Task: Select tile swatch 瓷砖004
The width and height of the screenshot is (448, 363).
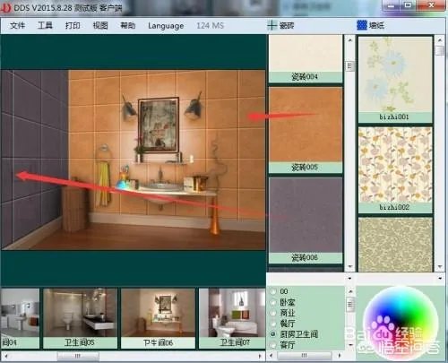Action: point(306,59)
